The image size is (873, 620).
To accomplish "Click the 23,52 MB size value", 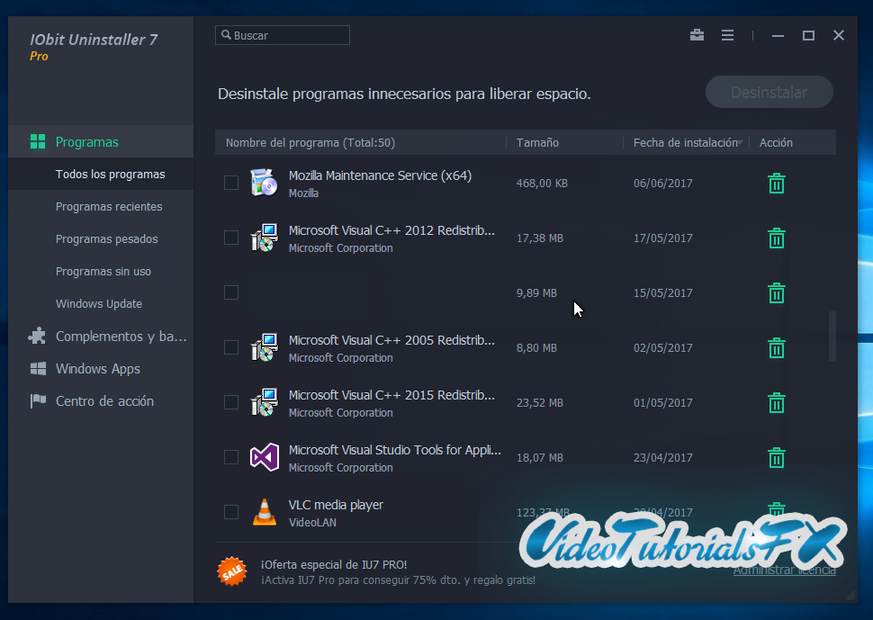I will [539, 402].
